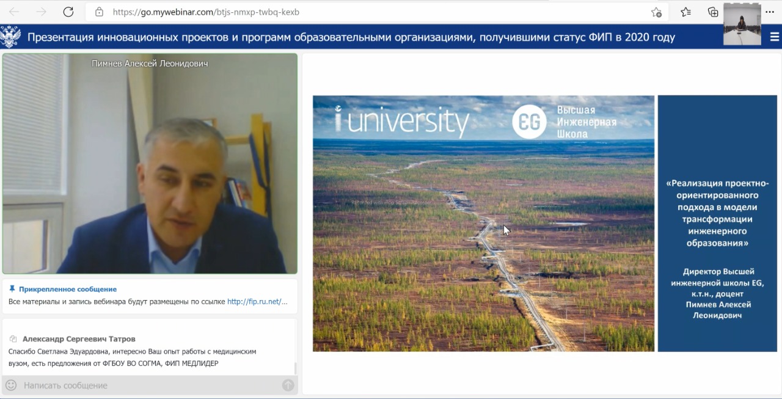The width and height of the screenshot is (782, 399).
Task: Open the hamburger menu in webinar header
Action: point(774,37)
